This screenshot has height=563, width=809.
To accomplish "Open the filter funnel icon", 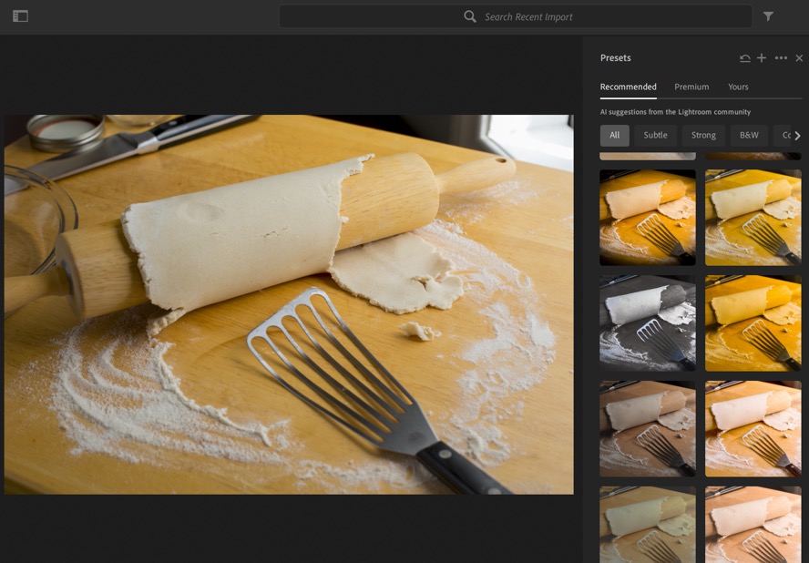I will click(768, 16).
